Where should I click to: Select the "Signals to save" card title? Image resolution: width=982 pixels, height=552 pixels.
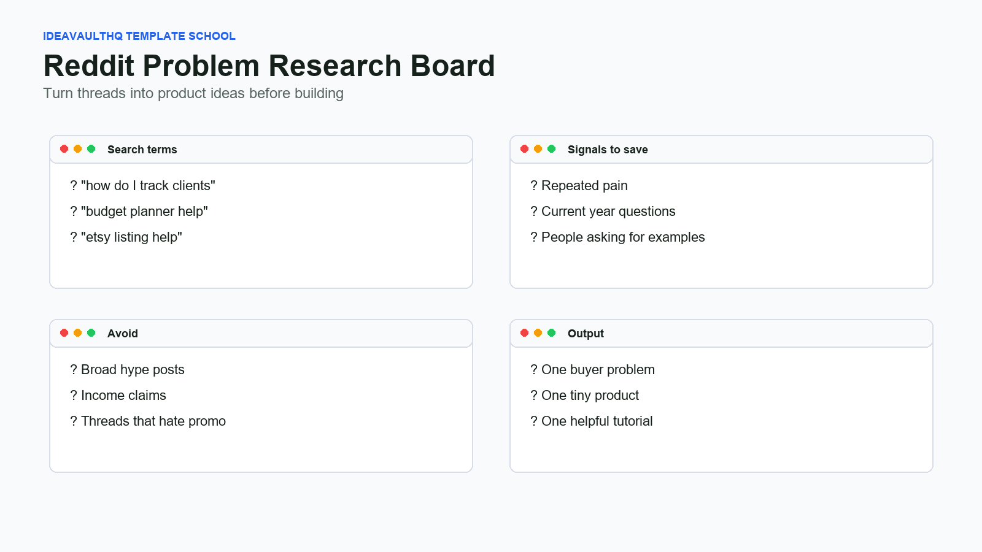pos(608,150)
